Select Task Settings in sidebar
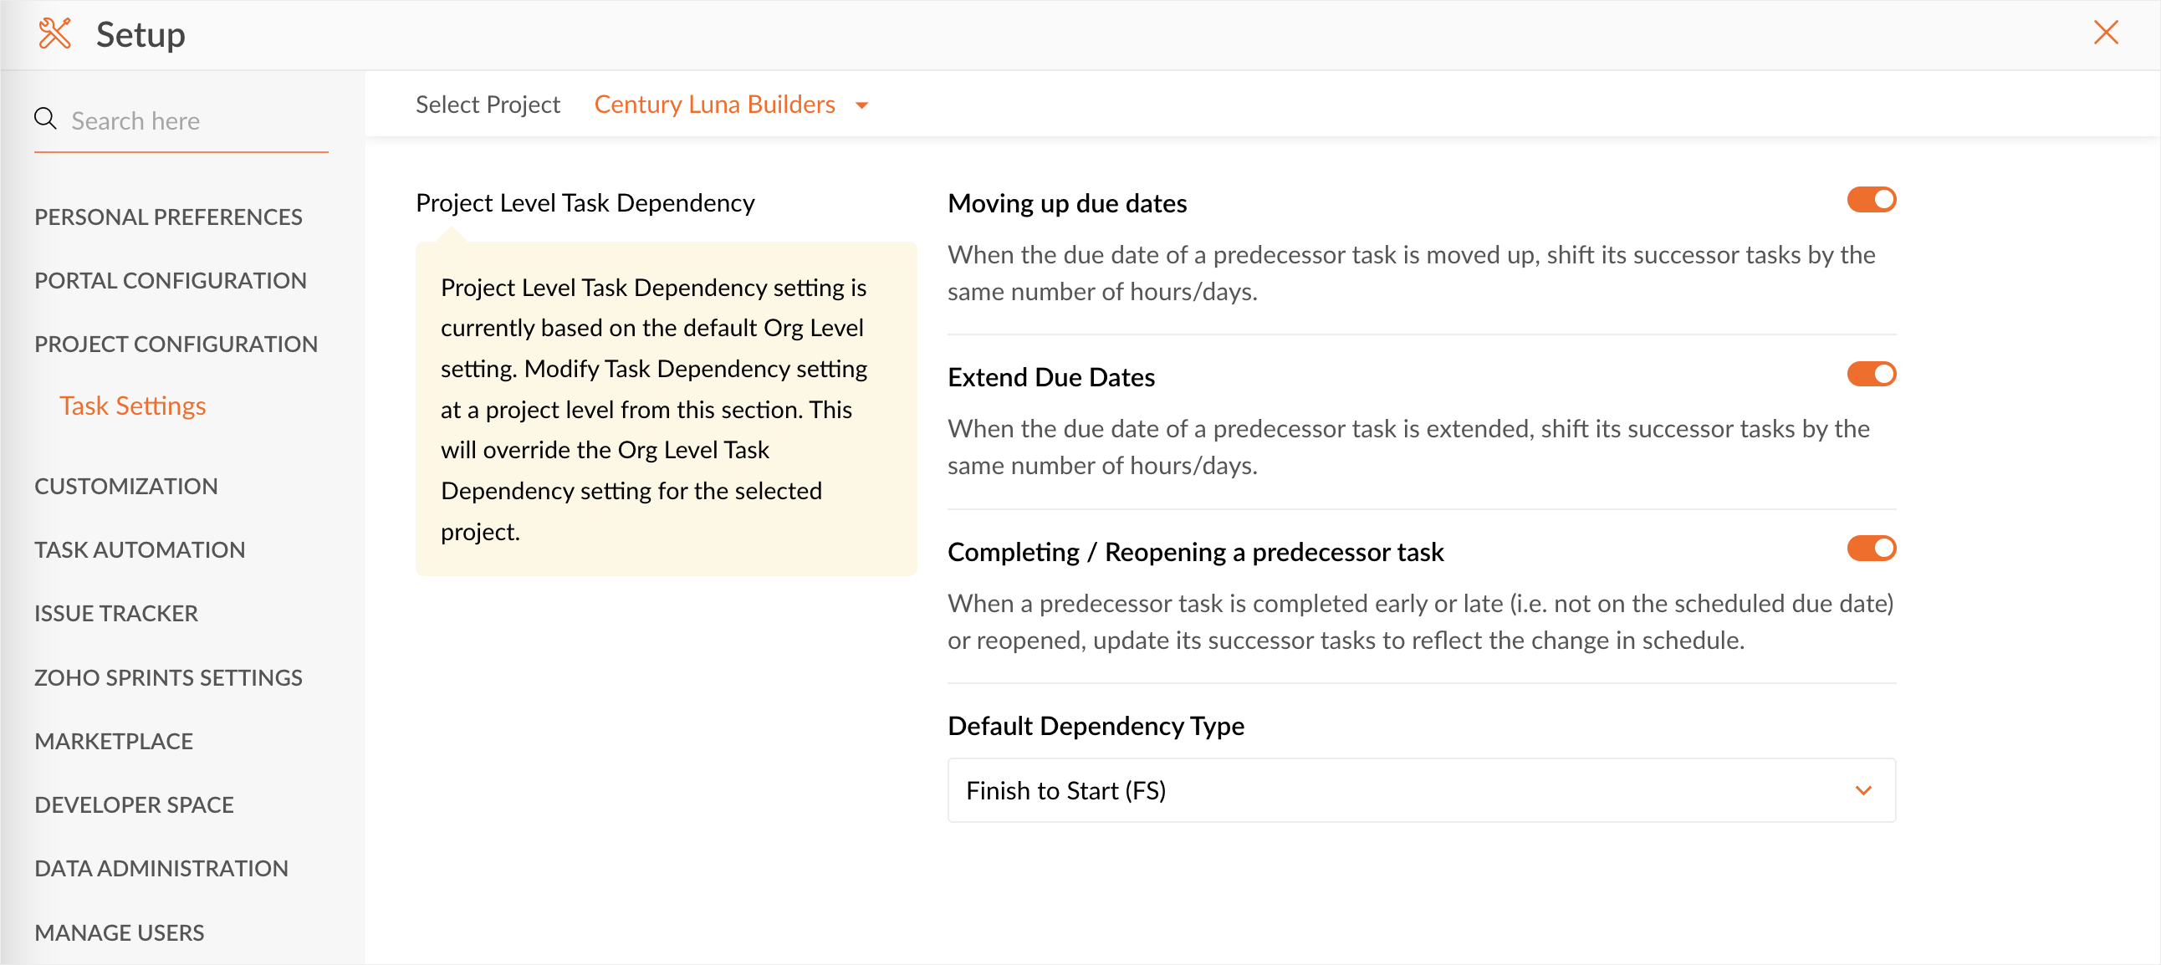This screenshot has height=965, width=2161. coord(132,406)
